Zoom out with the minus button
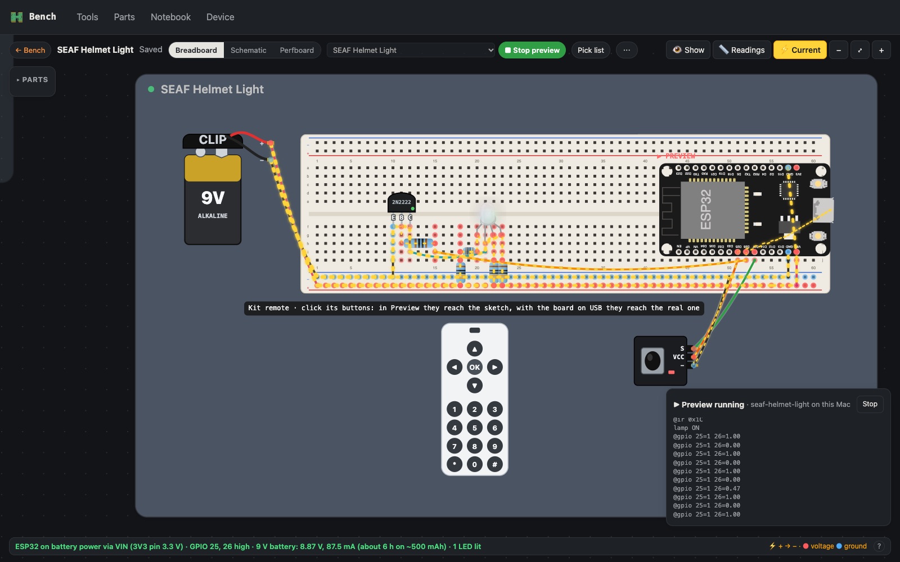 click(x=839, y=50)
